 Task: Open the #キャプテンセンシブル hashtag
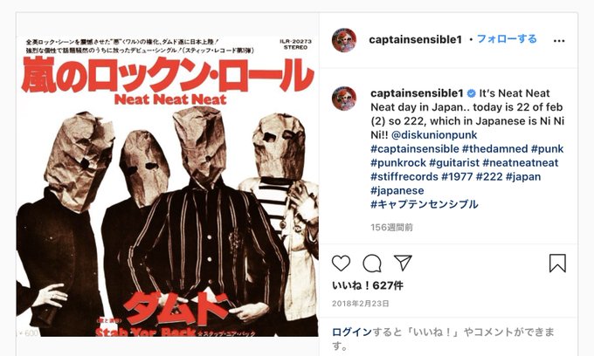(x=425, y=204)
